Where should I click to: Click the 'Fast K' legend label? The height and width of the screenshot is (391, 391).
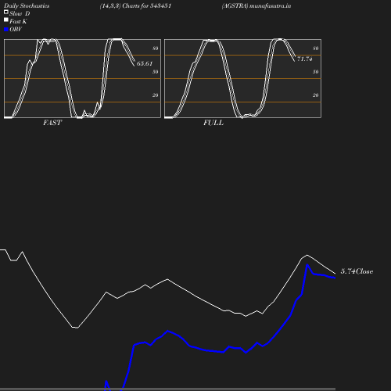[18, 22]
